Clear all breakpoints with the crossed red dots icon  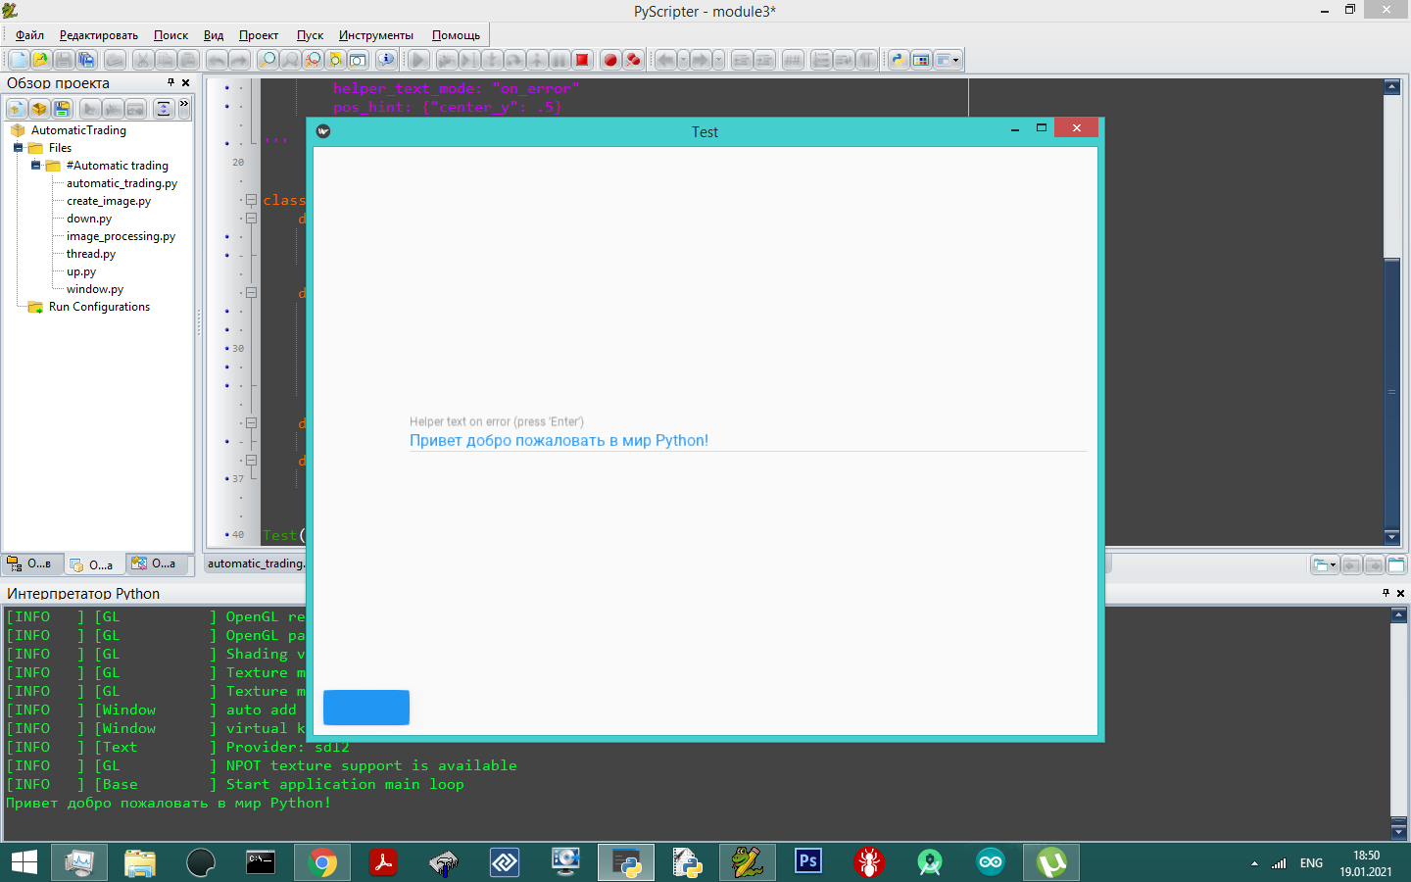(633, 60)
